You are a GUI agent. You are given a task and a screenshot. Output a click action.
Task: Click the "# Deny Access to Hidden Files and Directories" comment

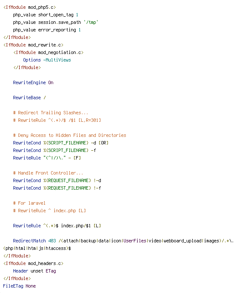coord(69,135)
